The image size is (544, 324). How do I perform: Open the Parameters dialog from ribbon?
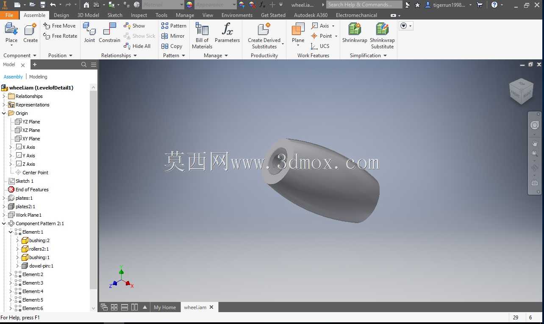point(227,33)
